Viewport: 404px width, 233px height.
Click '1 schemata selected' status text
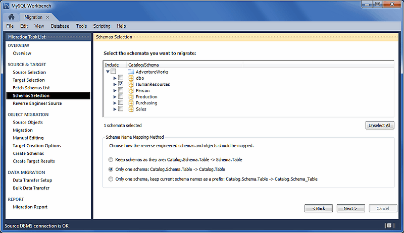point(123,126)
